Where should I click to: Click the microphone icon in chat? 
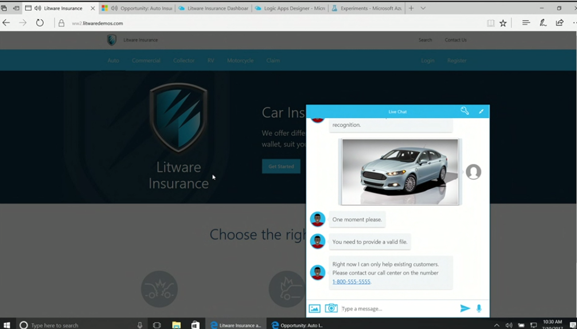coord(479,308)
